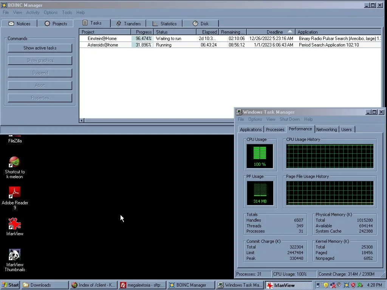Open the BOINC Manager Help menu
This screenshot has width=387, height=290.
[80, 12]
